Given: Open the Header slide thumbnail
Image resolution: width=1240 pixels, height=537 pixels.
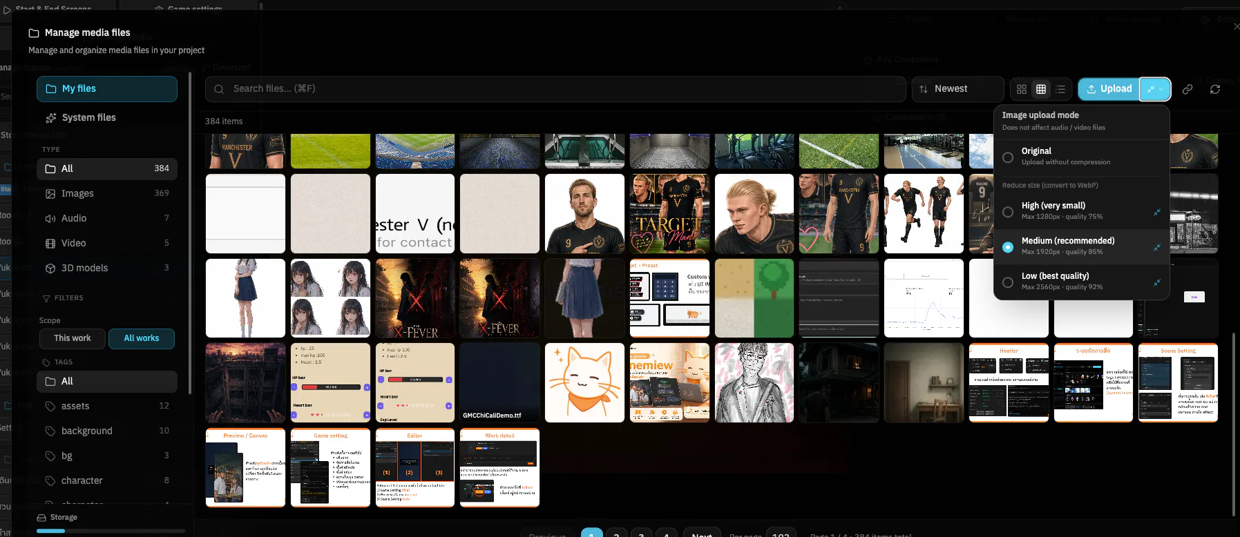Looking at the screenshot, I should coord(1009,382).
